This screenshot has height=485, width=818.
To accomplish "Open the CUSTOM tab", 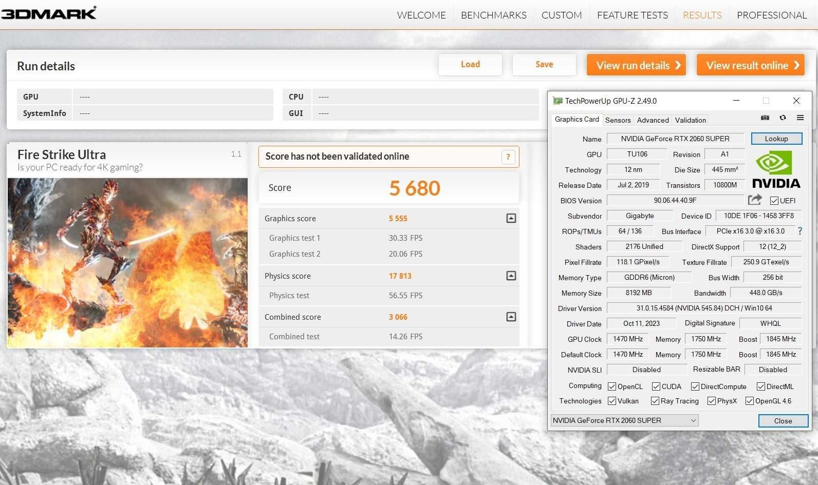I will [x=562, y=15].
